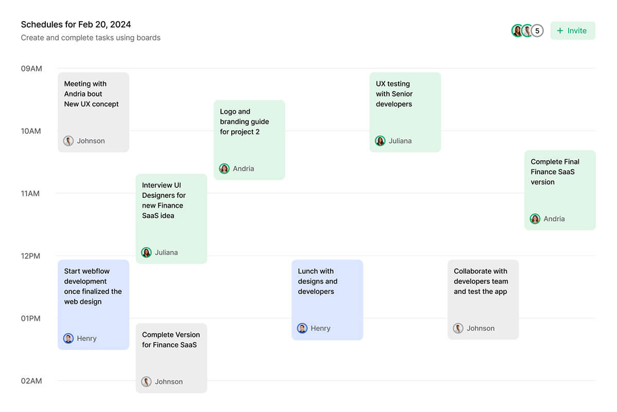The width and height of the screenshot is (617, 412).
Task: Click the plus icon in Invite button
Action: click(560, 31)
